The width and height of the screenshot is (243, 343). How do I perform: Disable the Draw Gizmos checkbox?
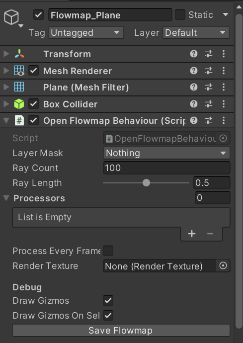coord(108,301)
